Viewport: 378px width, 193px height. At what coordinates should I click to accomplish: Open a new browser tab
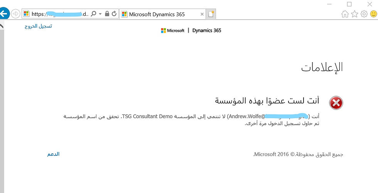click(211, 14)
